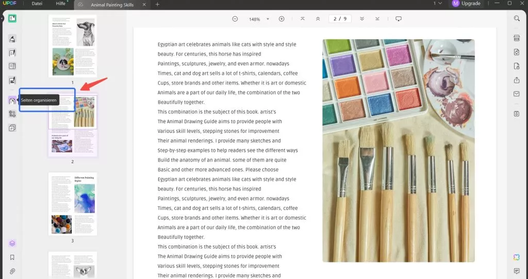Click the save as other icon

click(x=517, y=114)
